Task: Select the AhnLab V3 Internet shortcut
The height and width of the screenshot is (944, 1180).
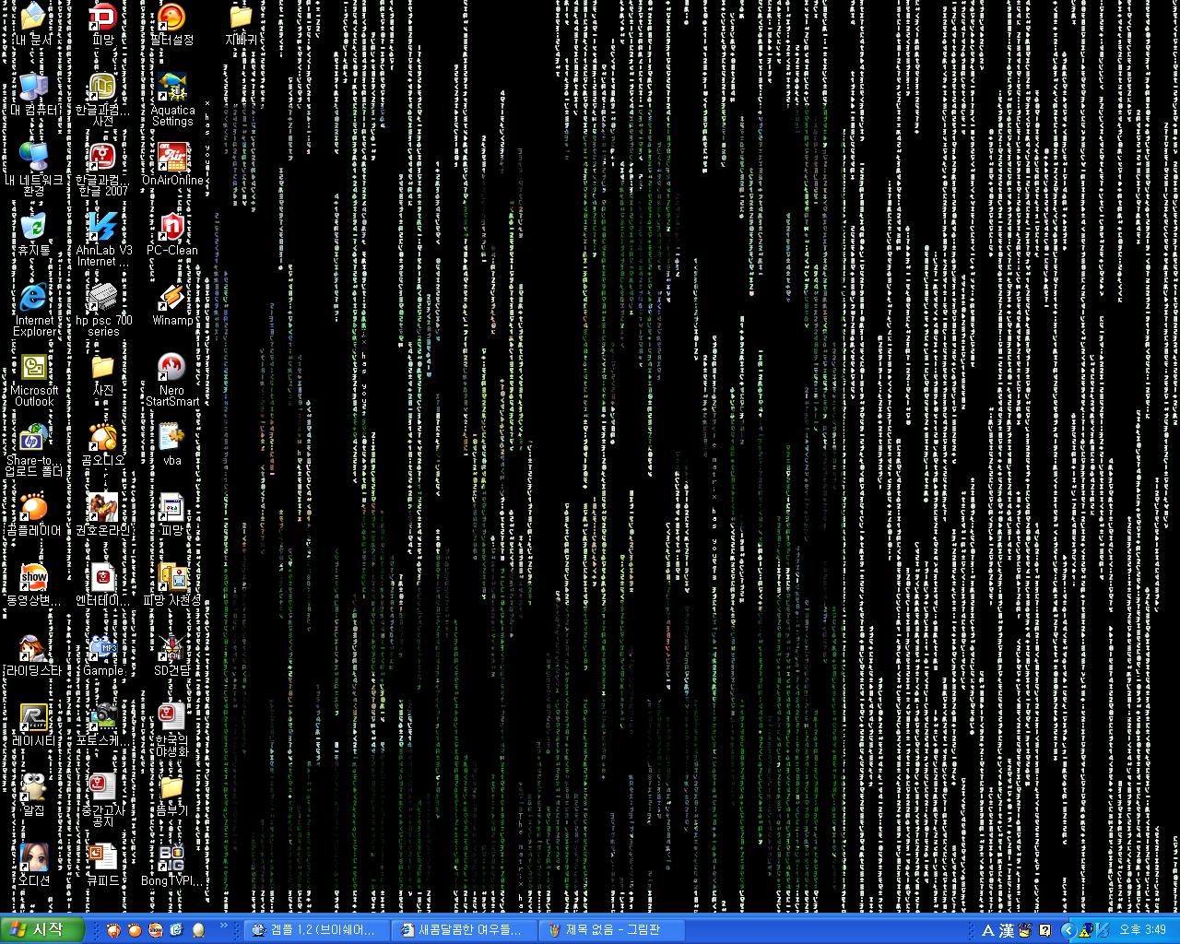Action: (103, 239)
